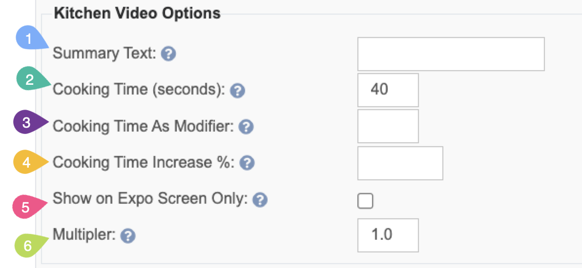Click into the Cooking Time Increase % field
Viewport: 582px width, 268px height.
pos(400,163)
